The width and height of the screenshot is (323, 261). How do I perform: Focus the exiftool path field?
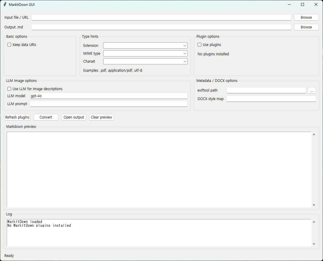point(266,90)
